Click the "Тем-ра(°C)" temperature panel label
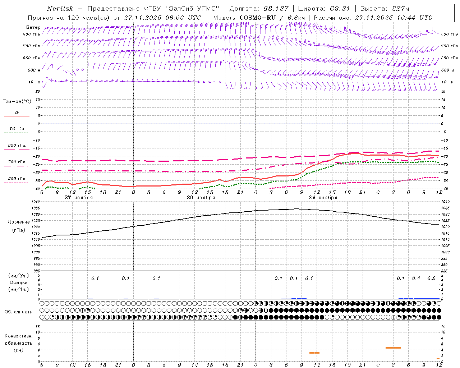Screen dimensions: 460x368 click(17, 102)
